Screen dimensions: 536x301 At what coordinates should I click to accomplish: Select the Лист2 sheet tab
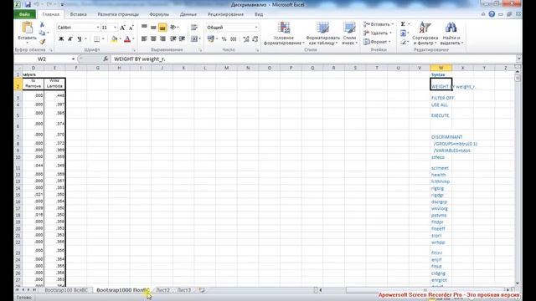pos(162,290)
